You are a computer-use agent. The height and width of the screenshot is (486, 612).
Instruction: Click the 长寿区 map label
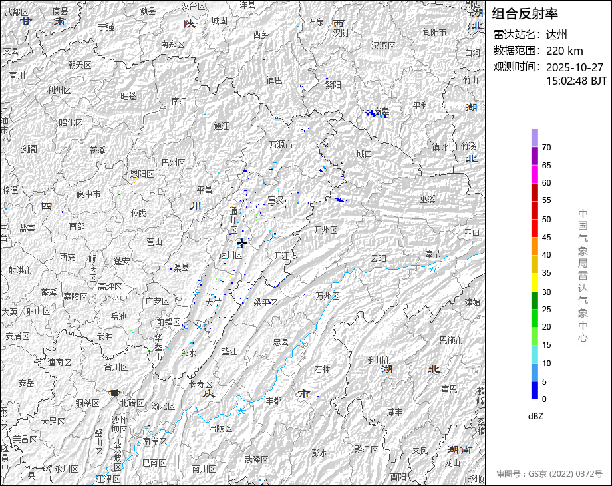[201, 384]
